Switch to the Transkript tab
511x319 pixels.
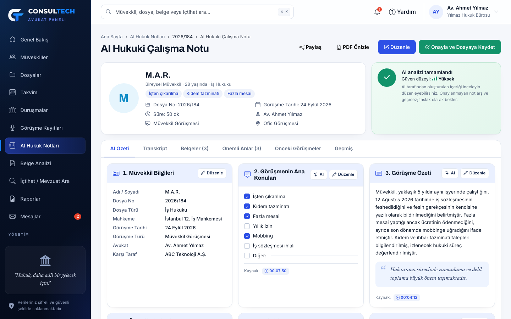coord(155,149)
